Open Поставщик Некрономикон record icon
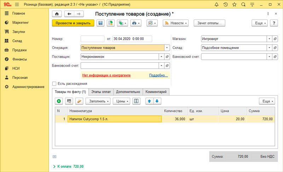 [167, 57]
